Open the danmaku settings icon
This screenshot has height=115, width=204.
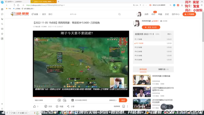coord(65,100)
